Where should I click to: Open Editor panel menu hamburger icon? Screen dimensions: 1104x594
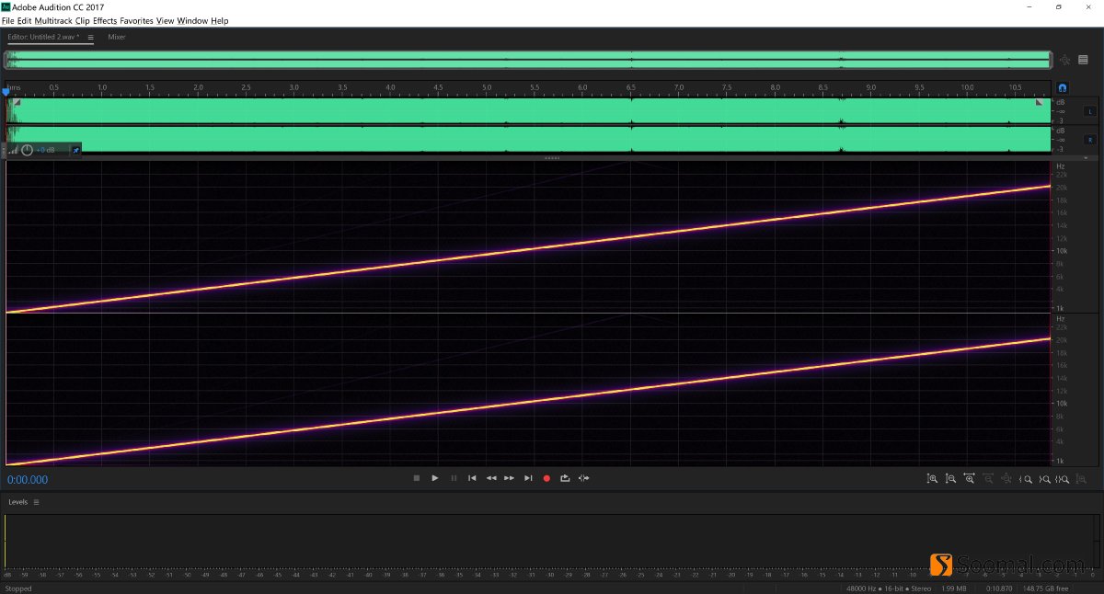[x=90, y=38]
